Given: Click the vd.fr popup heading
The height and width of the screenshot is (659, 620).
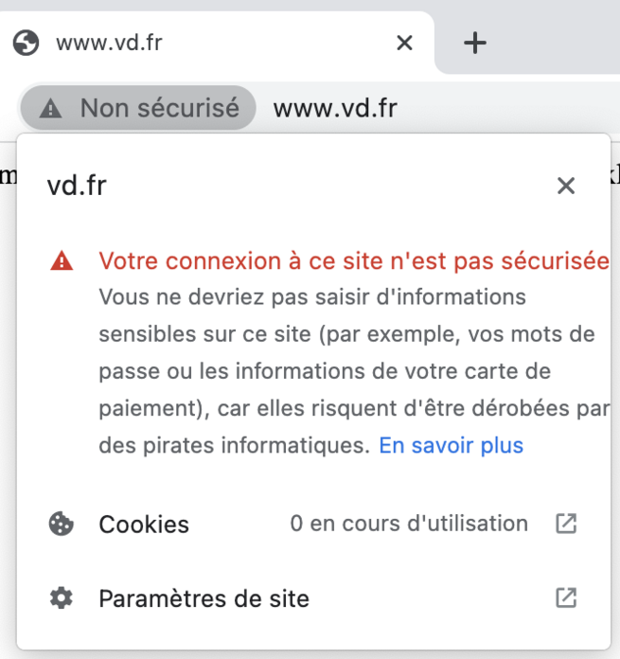Looking at the screenshot, I should [x=77, y=186].
